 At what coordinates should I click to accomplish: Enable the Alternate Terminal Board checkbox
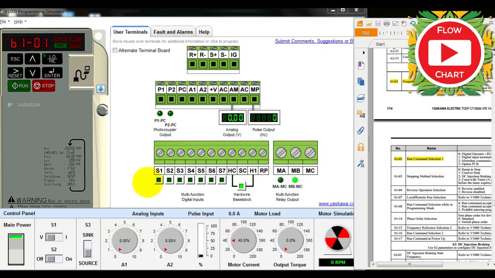115,51
